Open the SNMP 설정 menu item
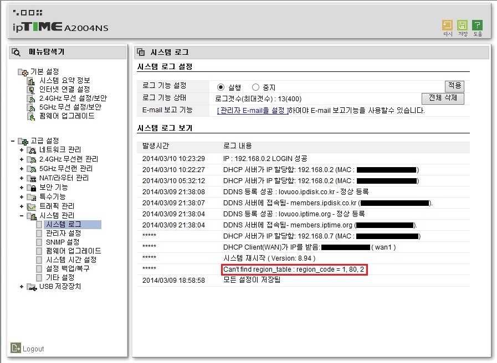This screenshot has height=363, width=497. pos(63,242)
